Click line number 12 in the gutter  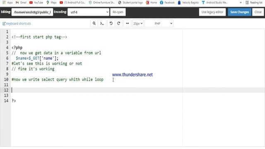6,90
